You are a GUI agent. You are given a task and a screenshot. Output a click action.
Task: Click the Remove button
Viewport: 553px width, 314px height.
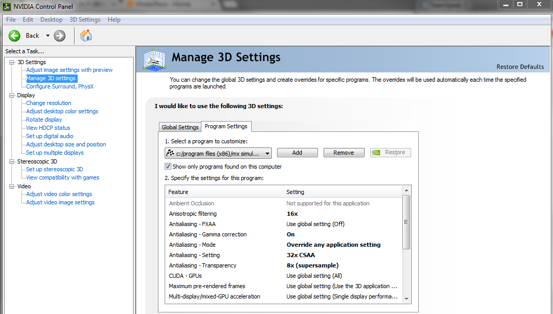(344, 153)
